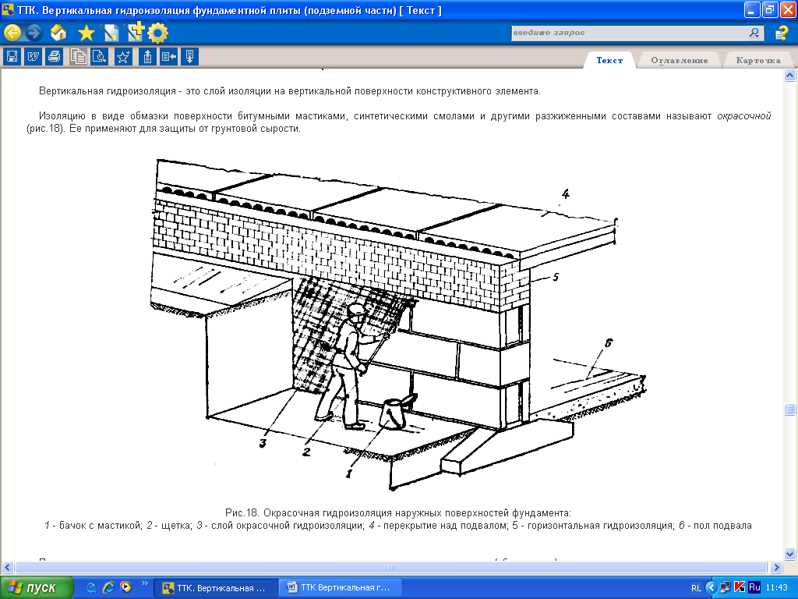798x599 pixels.
Task: Switch to the Оглавление tab
Action: click(x=679, y=60)
